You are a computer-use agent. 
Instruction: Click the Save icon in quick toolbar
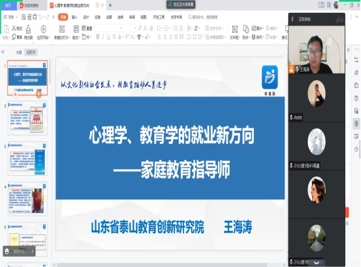24,17
